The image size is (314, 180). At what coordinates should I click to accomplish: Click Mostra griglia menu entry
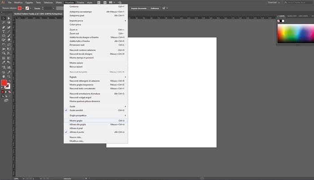(76, 120)
